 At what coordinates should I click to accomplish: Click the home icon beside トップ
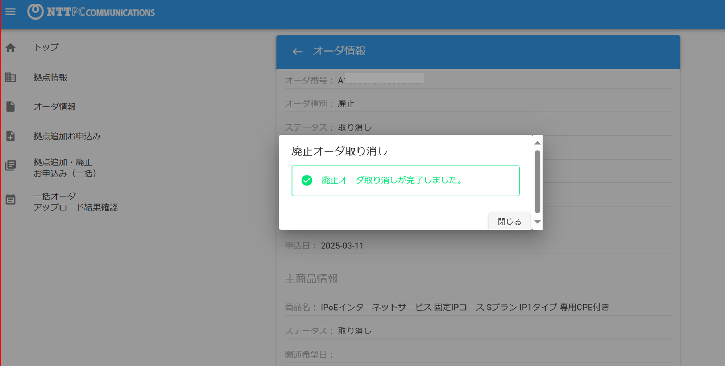pyautogui.click(x=11, y=48)
